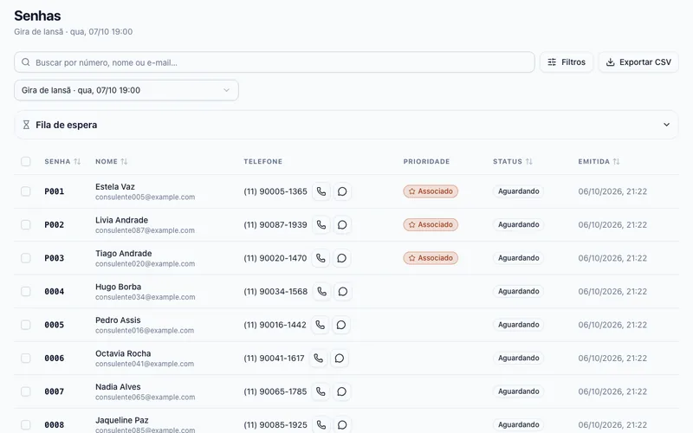
Task: Select row checkbox for senha 0005
Action: [26, 325]
